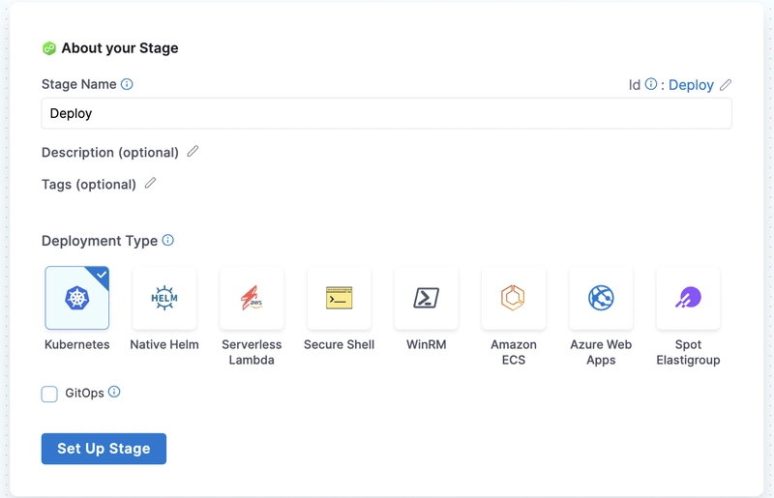Click the Stage Name label text
Viewport: 774px width, 498px height.
tap(79, 84)
